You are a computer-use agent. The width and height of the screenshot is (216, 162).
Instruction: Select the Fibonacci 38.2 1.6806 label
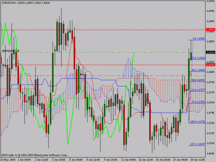198,70
